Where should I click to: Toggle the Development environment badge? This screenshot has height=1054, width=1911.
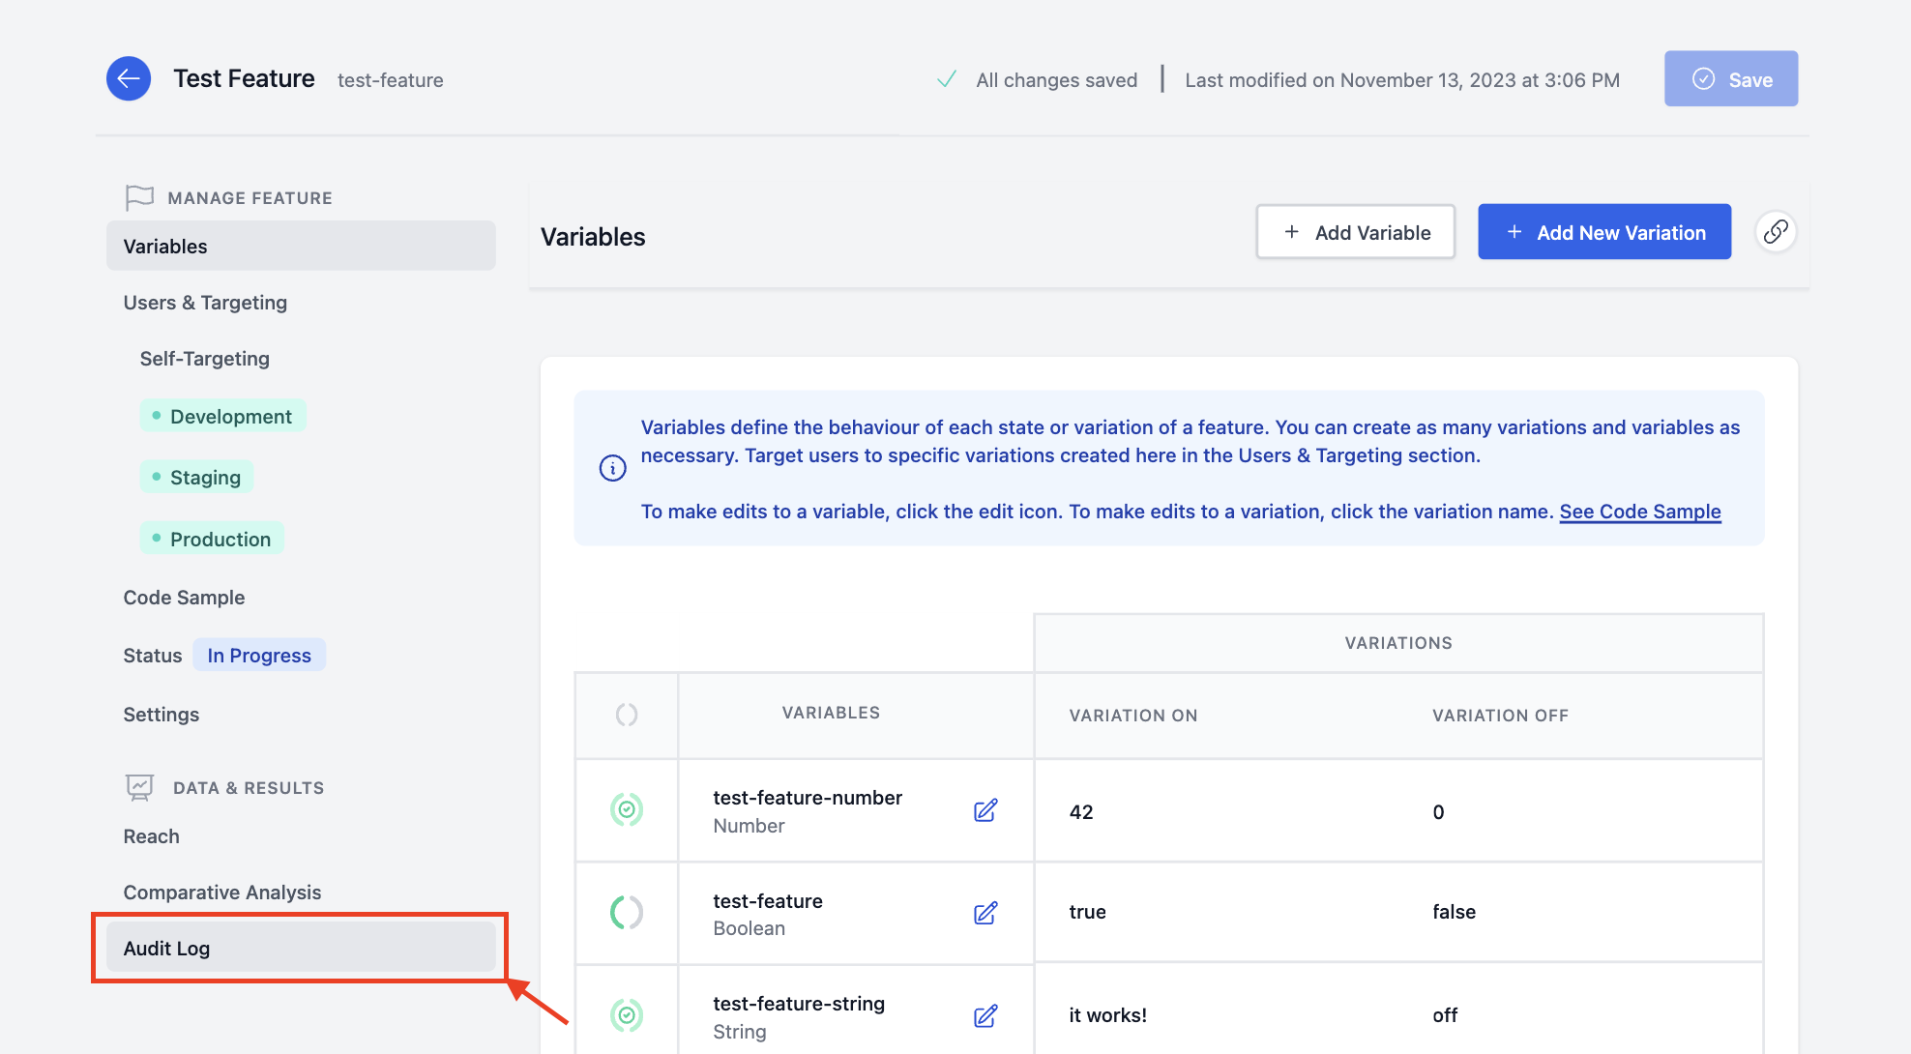pos(222,416)
